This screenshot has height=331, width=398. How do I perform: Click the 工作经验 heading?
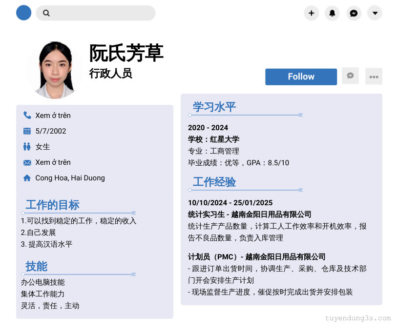coord(214,182)
